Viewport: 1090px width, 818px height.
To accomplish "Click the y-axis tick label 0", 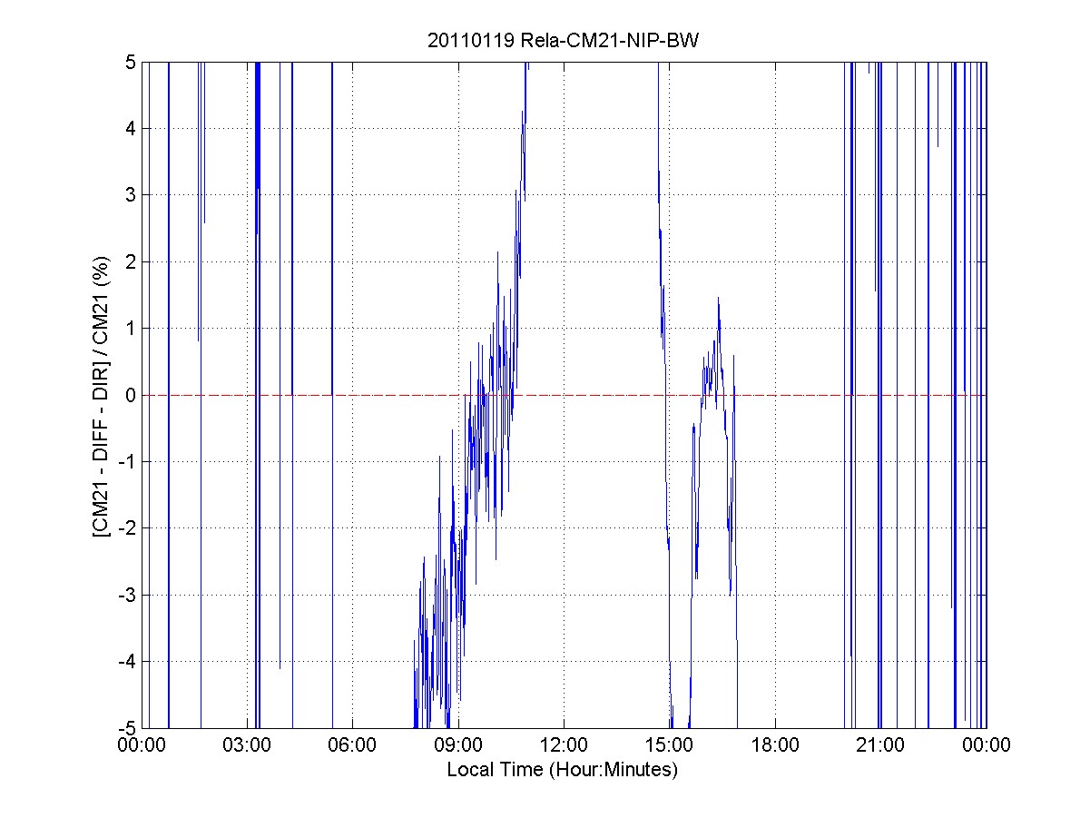I will [x=130, y=395].
